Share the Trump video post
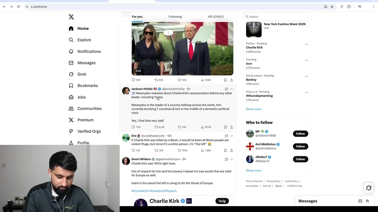This screenshot has width=378, height=212. coord(232,80)
